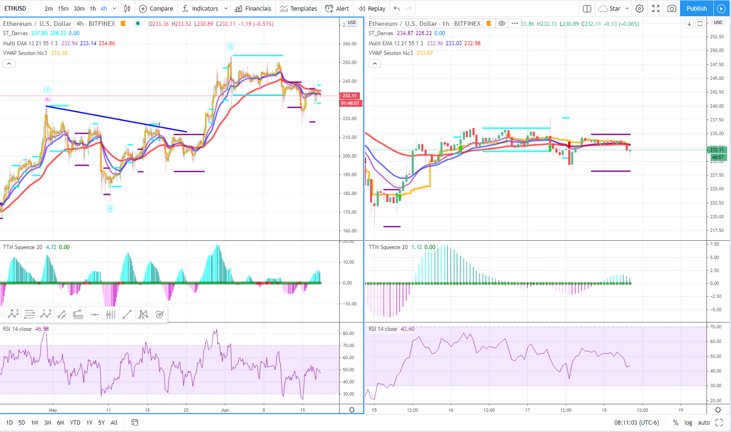Set date range to 3M

[48, 422]
